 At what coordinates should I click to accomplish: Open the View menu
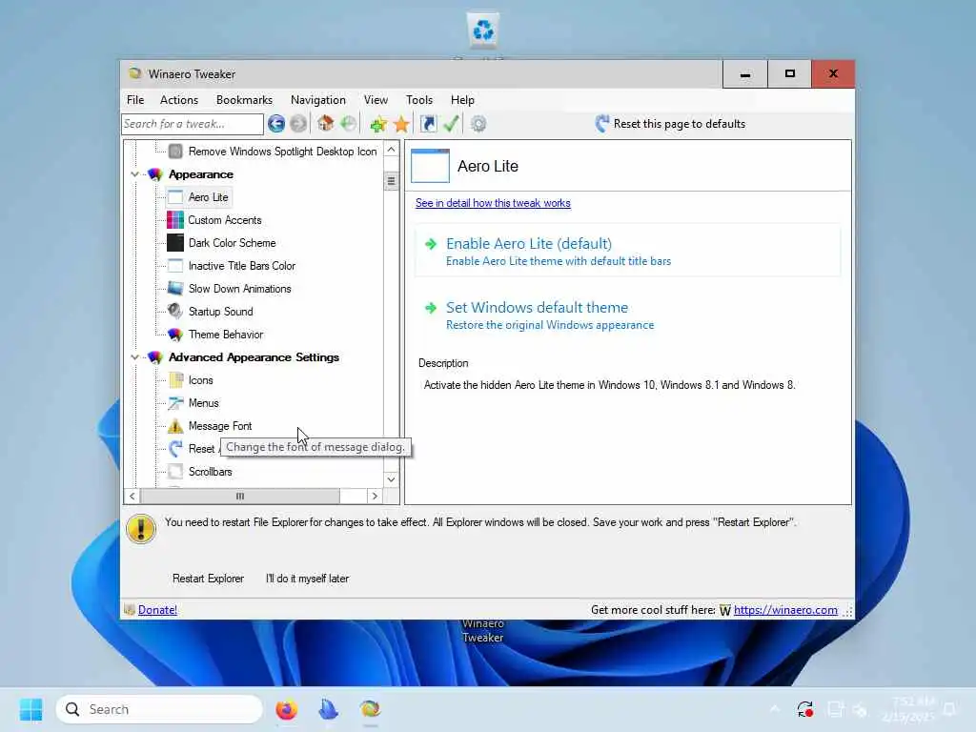[376, 100]
